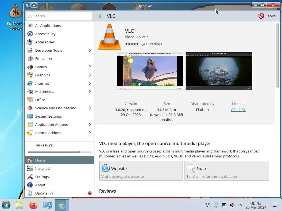Click the Games category icon

30,67
